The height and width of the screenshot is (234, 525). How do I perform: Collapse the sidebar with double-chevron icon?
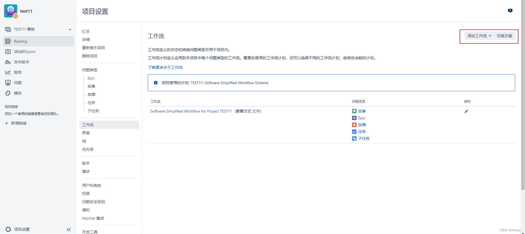point(69,230)
